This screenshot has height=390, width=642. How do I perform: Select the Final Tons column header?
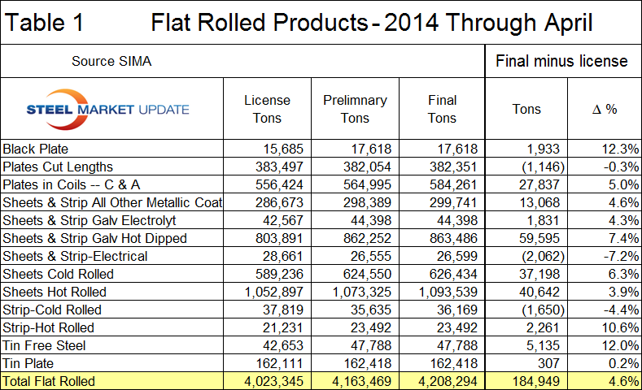click(x=442, y=109)
